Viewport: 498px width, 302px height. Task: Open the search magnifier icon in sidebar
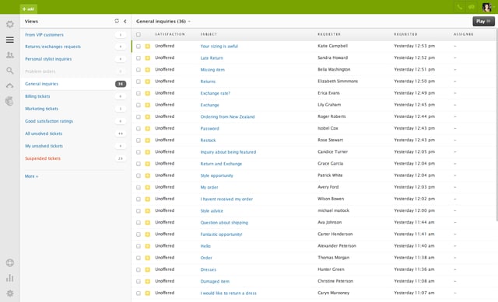pyautogui.click(x=10, y=71)
